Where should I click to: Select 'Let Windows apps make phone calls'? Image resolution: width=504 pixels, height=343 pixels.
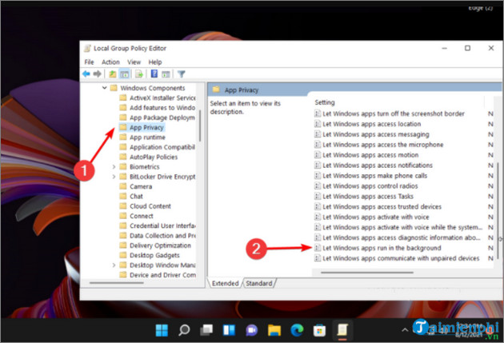(374, 176)
